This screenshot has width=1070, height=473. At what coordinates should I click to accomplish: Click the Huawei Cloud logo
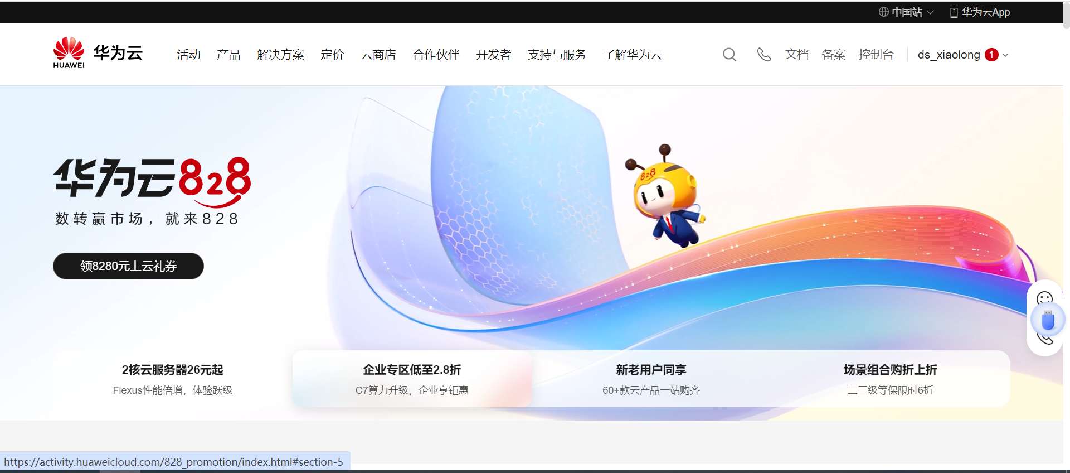pyautogui.click(x=98, y=54)
